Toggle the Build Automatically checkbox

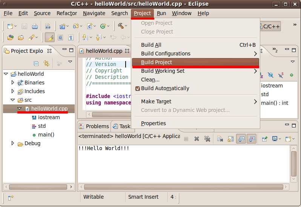coord(137,89)
